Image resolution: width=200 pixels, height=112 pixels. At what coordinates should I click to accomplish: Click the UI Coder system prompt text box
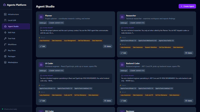pos(75,78)
